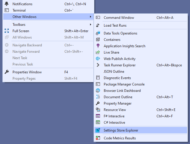Select Next Task menu entry

coord(48,58)
